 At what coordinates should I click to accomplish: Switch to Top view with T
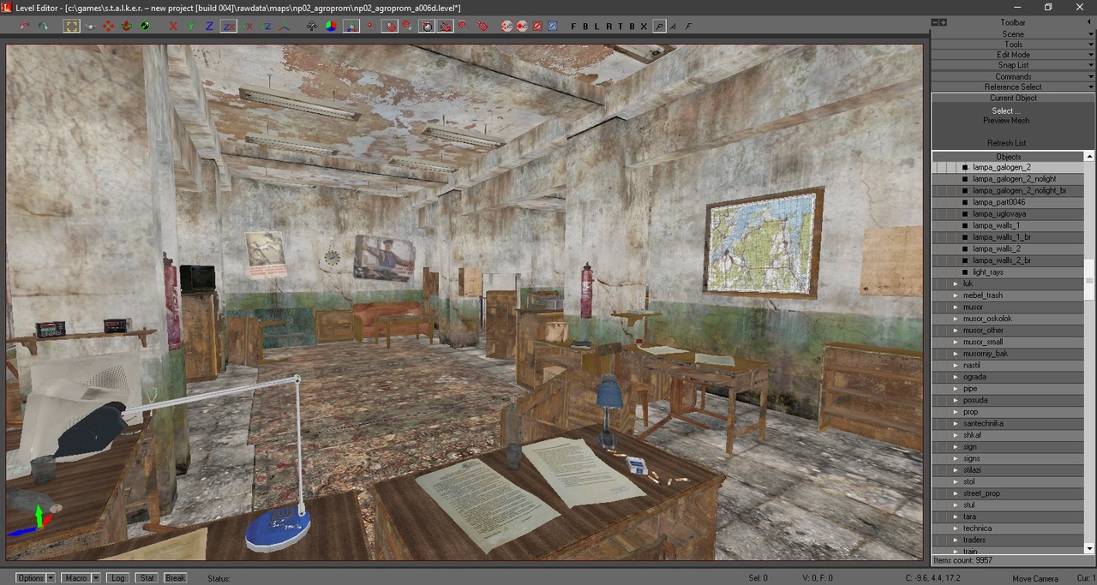[x=620, y=27]
